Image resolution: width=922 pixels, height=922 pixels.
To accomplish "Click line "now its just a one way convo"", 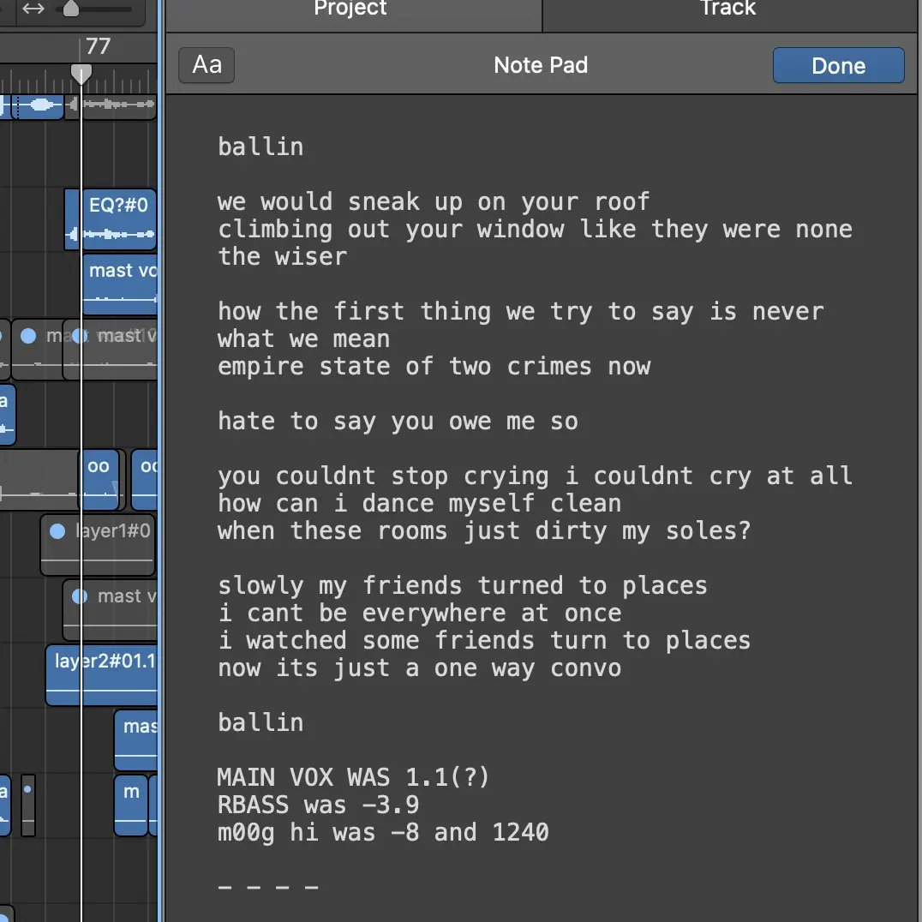I will click(x=419, y=668).
